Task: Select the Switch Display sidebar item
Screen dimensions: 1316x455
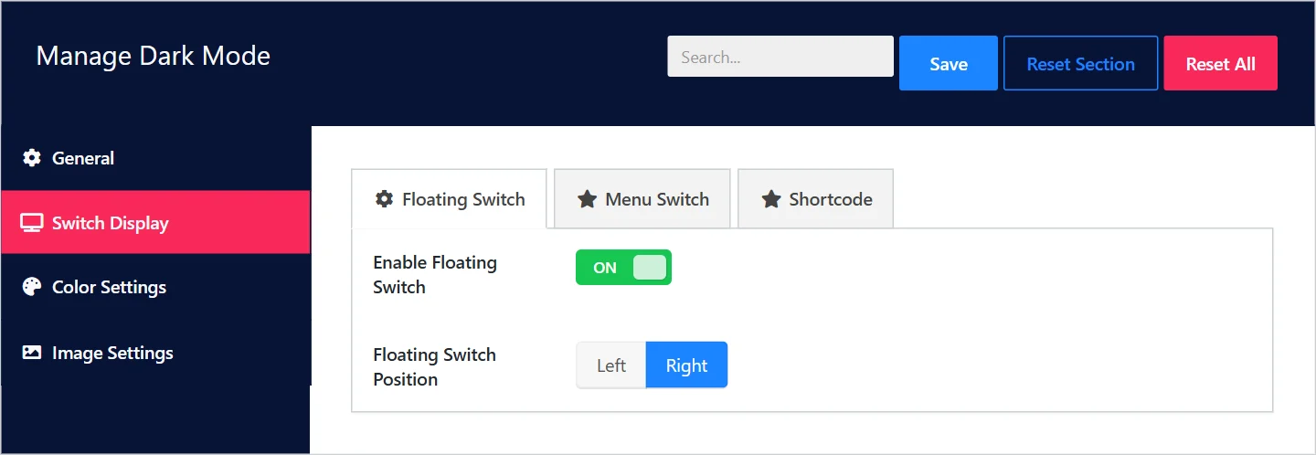Action: point(155,223)
